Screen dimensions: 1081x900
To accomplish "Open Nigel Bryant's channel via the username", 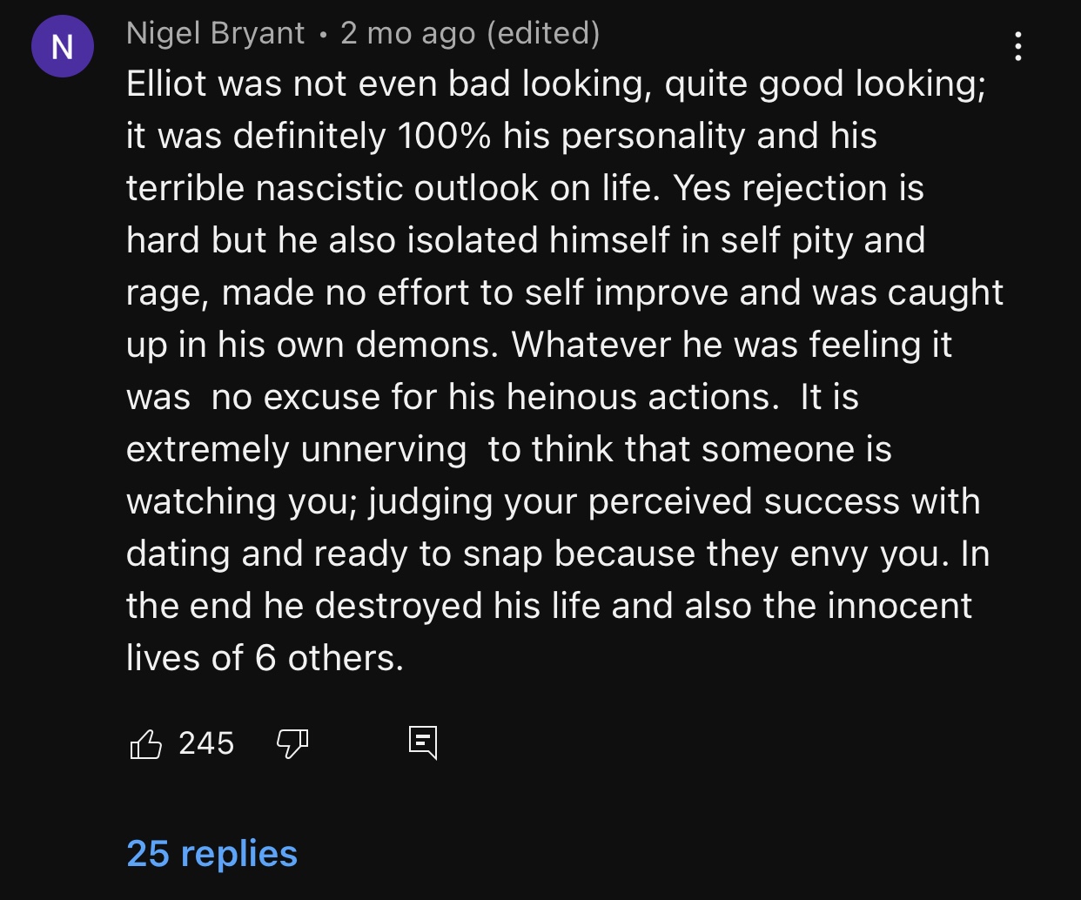I will [x=216, y=33].
